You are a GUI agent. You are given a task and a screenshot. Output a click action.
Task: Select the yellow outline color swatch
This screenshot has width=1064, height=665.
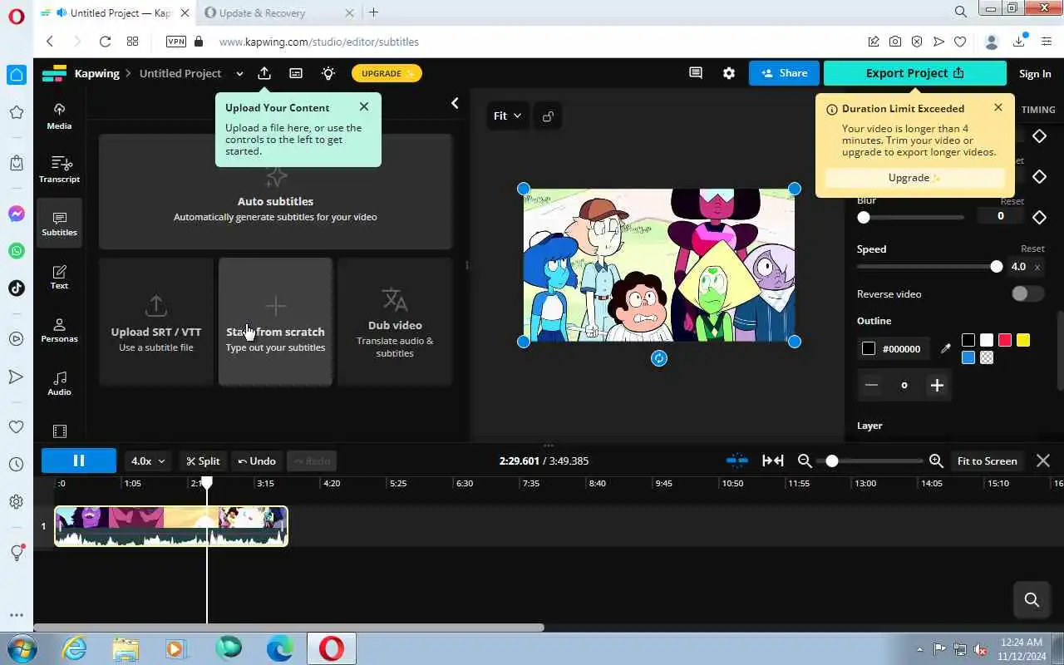(x=1023, y=340)
